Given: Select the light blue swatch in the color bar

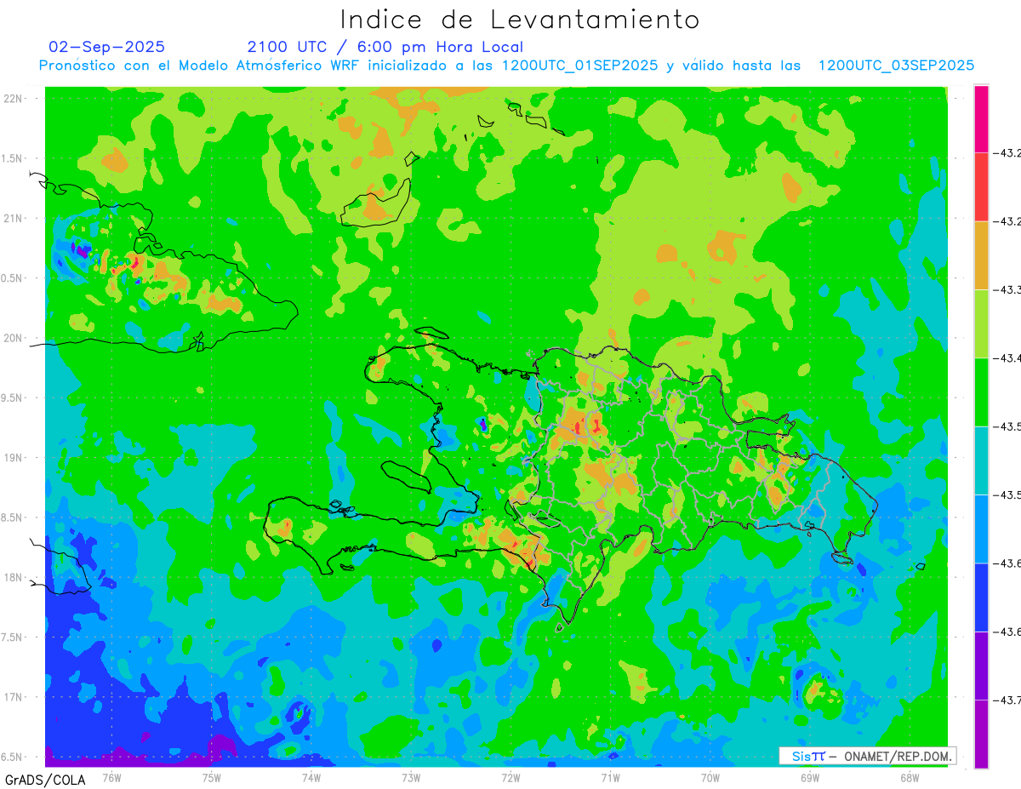Looking at the screenshot, I should pyautogui.click(x=981, y=529).
